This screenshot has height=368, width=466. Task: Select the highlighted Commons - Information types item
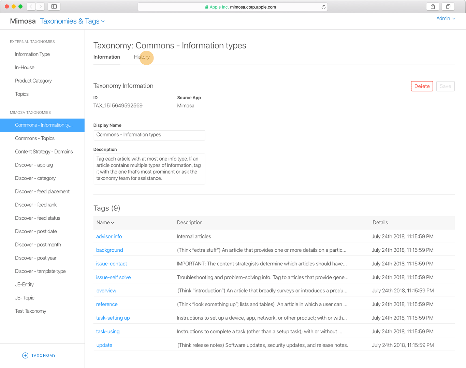[x=42, y=125]
